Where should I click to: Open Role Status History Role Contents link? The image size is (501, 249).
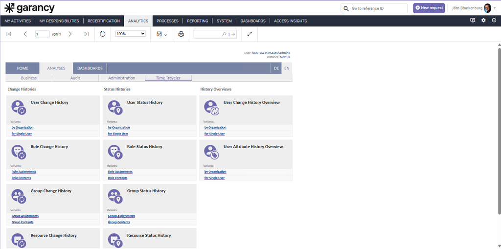117,178
